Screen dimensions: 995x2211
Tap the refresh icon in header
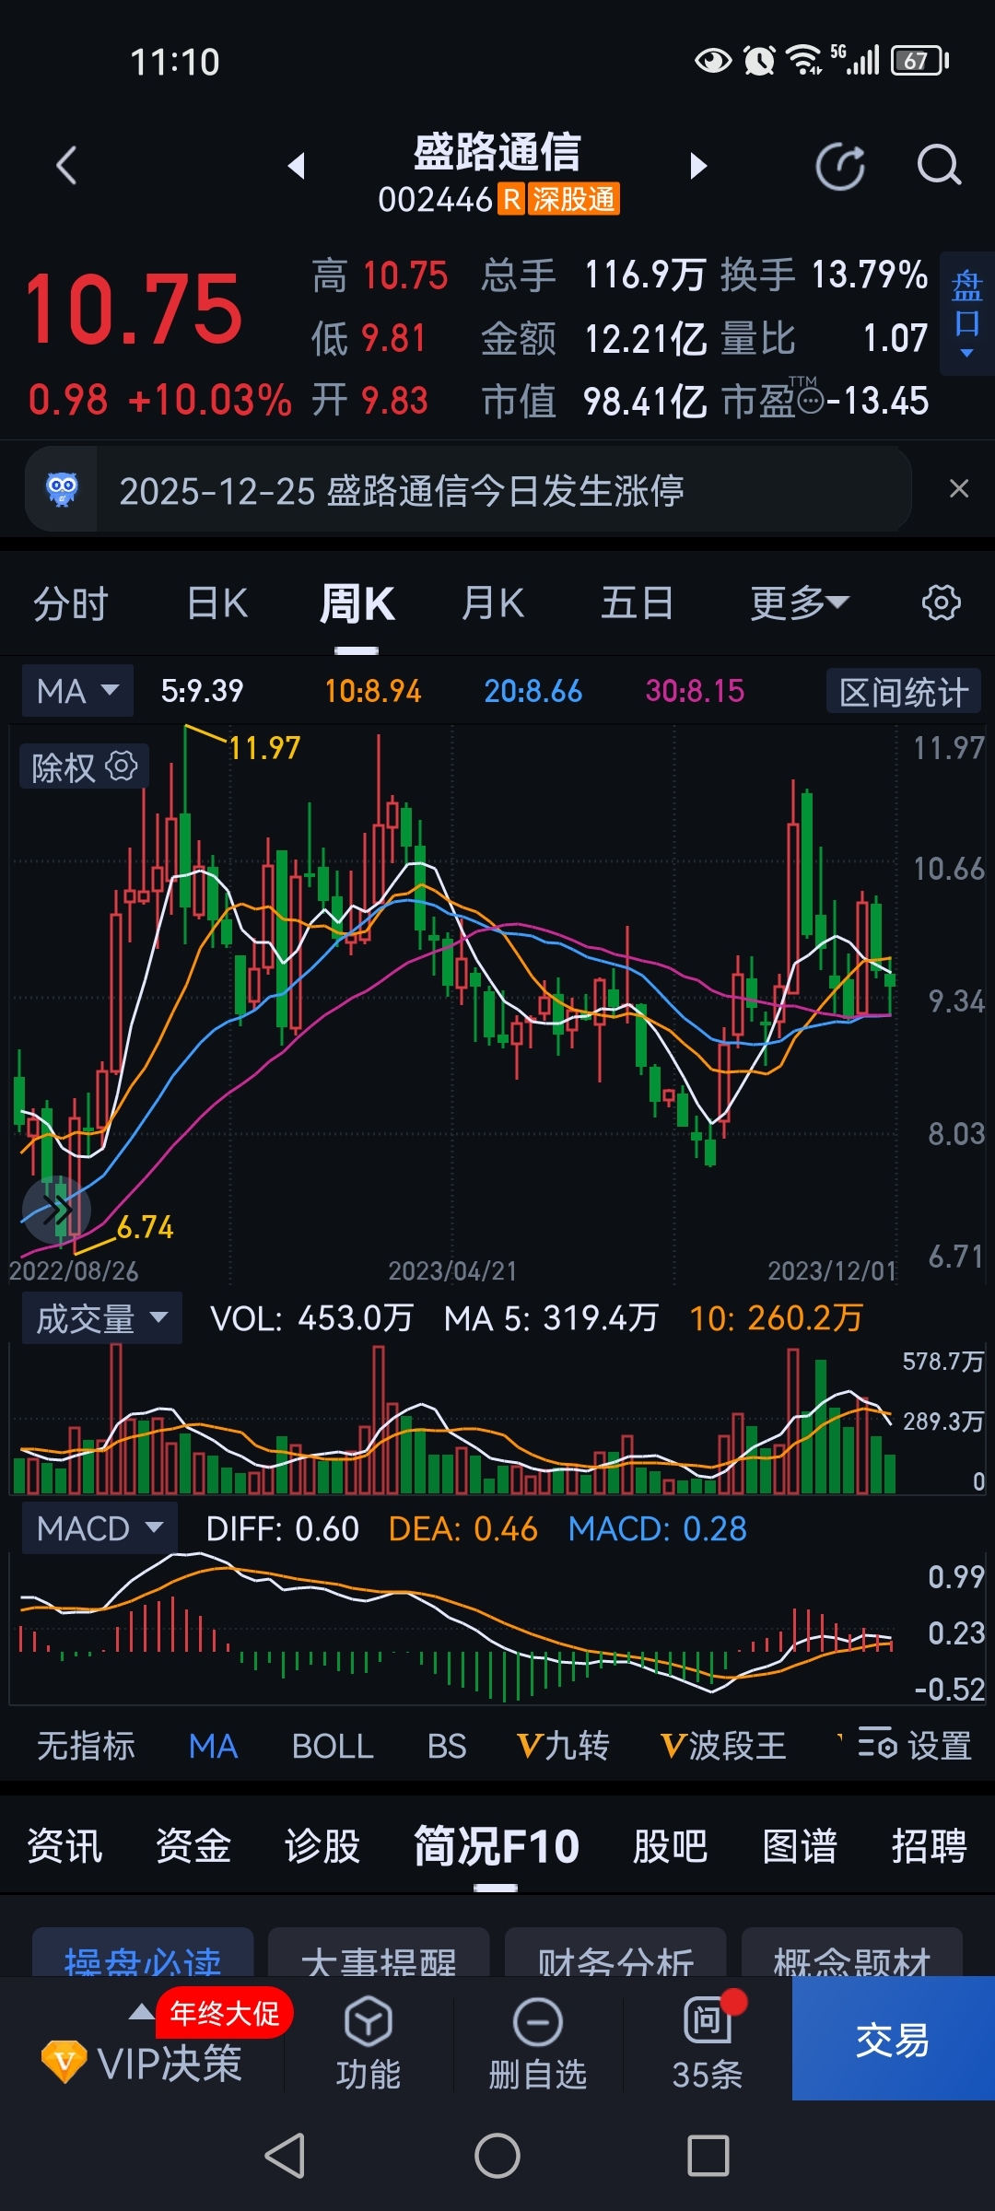pos(840,167)
